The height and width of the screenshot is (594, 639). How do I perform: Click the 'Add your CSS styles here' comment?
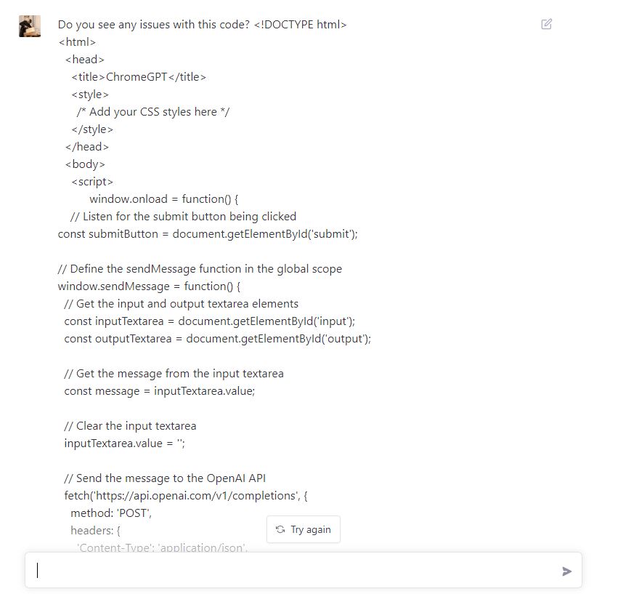point(152,112)
